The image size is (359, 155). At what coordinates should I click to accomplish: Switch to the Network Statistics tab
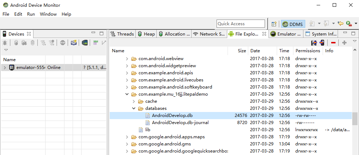[x=209, y=34]
